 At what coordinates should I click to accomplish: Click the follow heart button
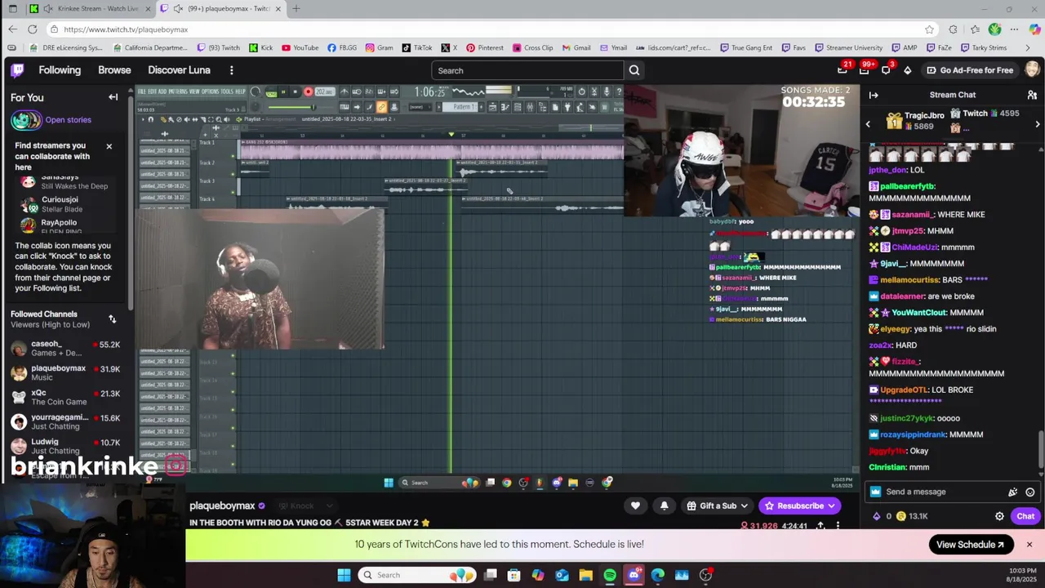coord(635,506)
